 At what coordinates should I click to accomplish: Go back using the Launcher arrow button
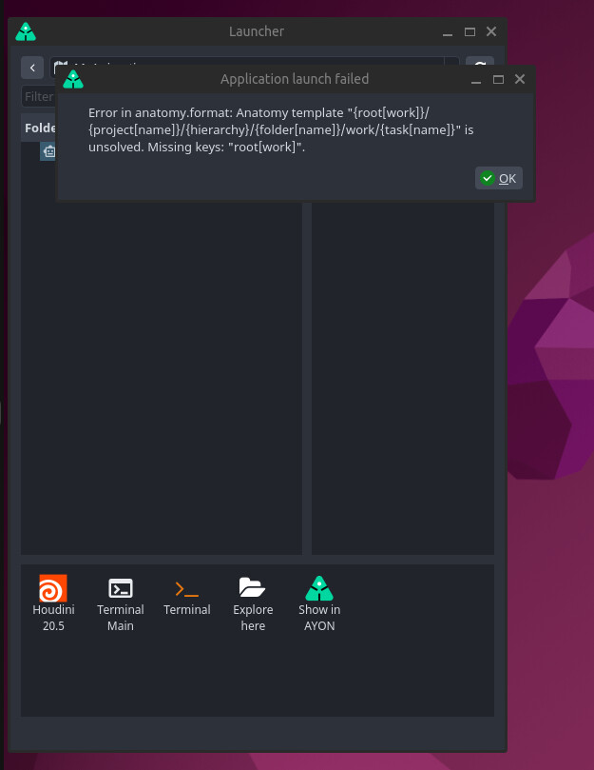point(33,69)
